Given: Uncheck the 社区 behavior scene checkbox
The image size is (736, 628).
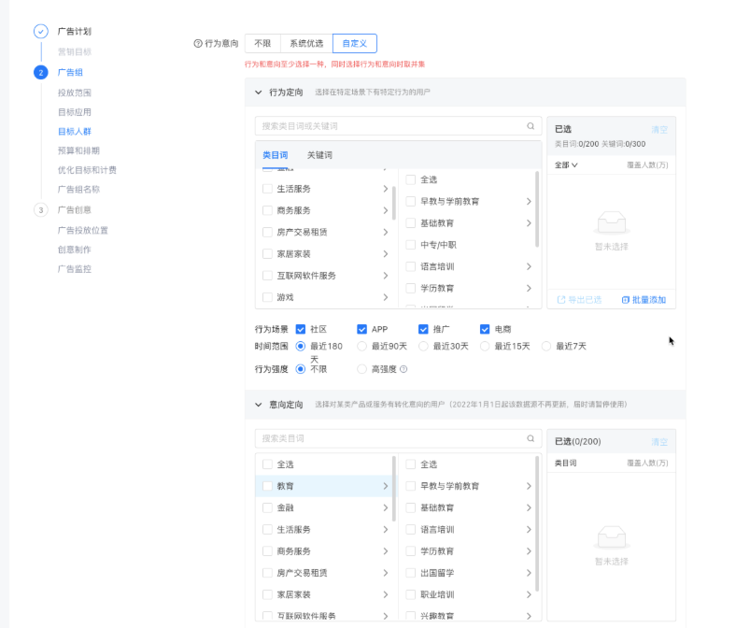Looking at the screenshot, I should pyautogui.click(x=301, y=329).
